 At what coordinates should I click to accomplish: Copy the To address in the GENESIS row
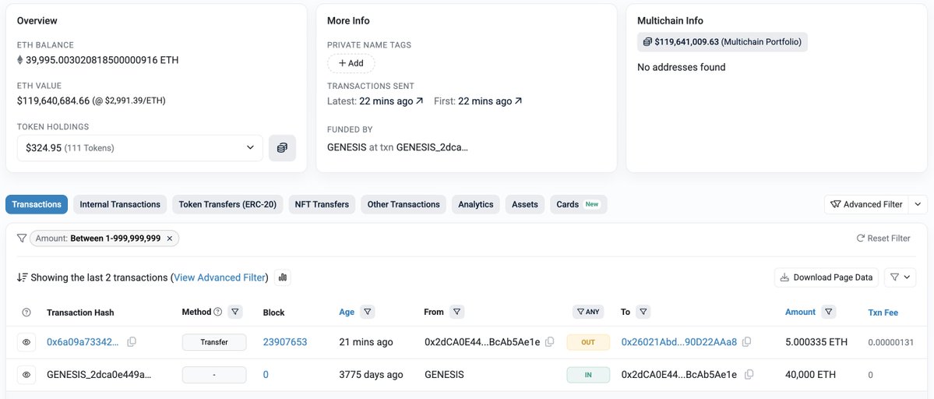click(749, 375)
